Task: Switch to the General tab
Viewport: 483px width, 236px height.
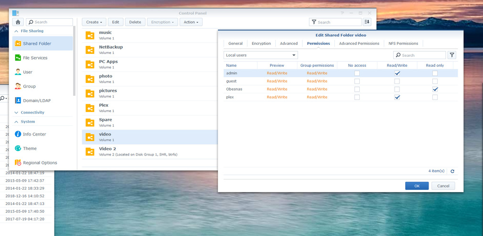Action: (236, 43)
